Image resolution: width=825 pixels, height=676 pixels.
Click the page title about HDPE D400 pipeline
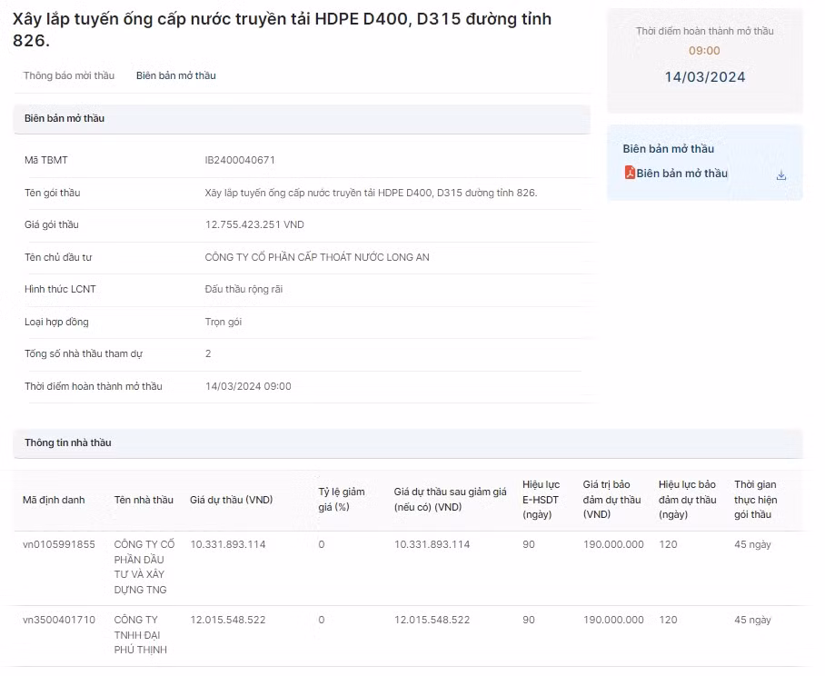pyautogui.click(x=282, y=30)
